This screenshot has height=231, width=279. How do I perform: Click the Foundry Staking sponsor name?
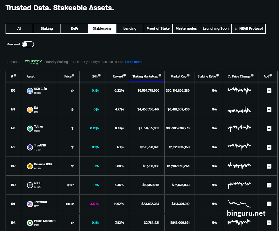pyautogui.click(x=56, y=62)
